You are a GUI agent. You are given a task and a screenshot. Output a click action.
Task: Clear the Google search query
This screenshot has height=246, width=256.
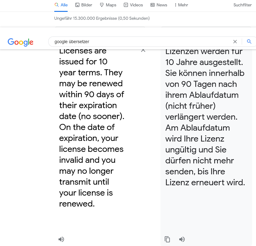coord(235,42)
